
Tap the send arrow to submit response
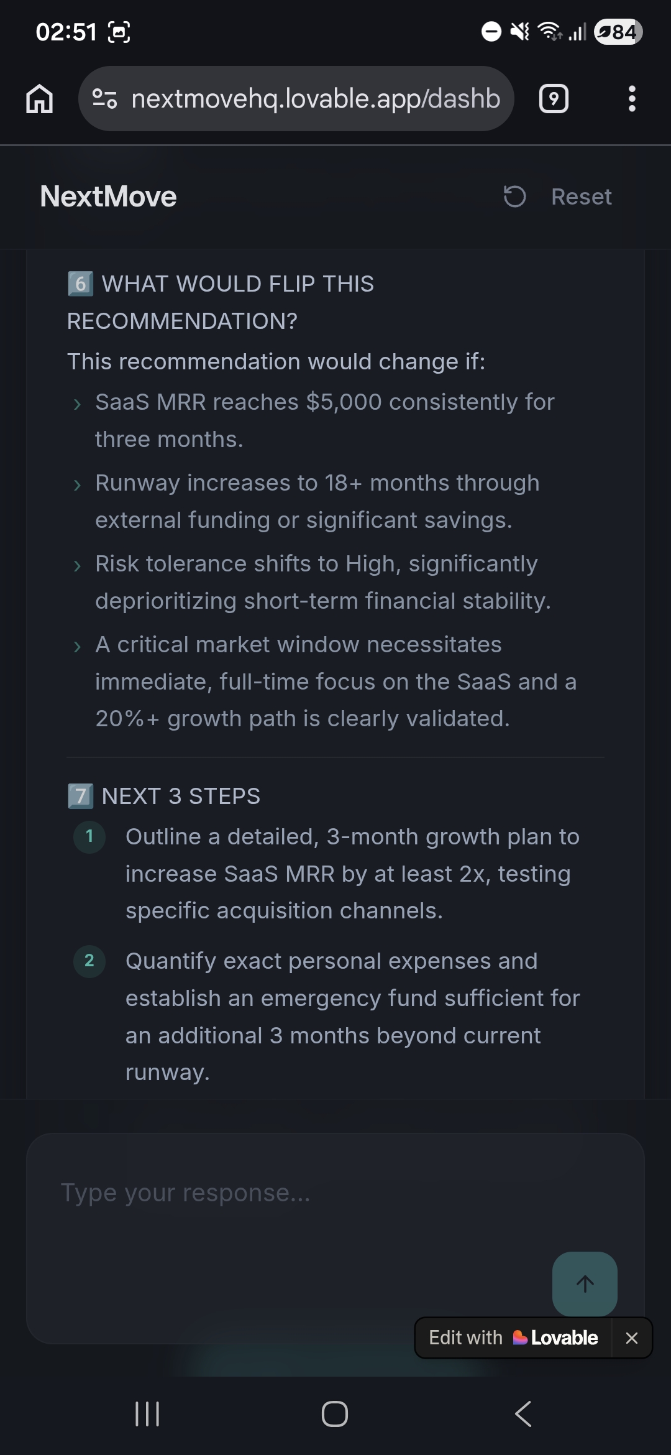(584, 1285)
